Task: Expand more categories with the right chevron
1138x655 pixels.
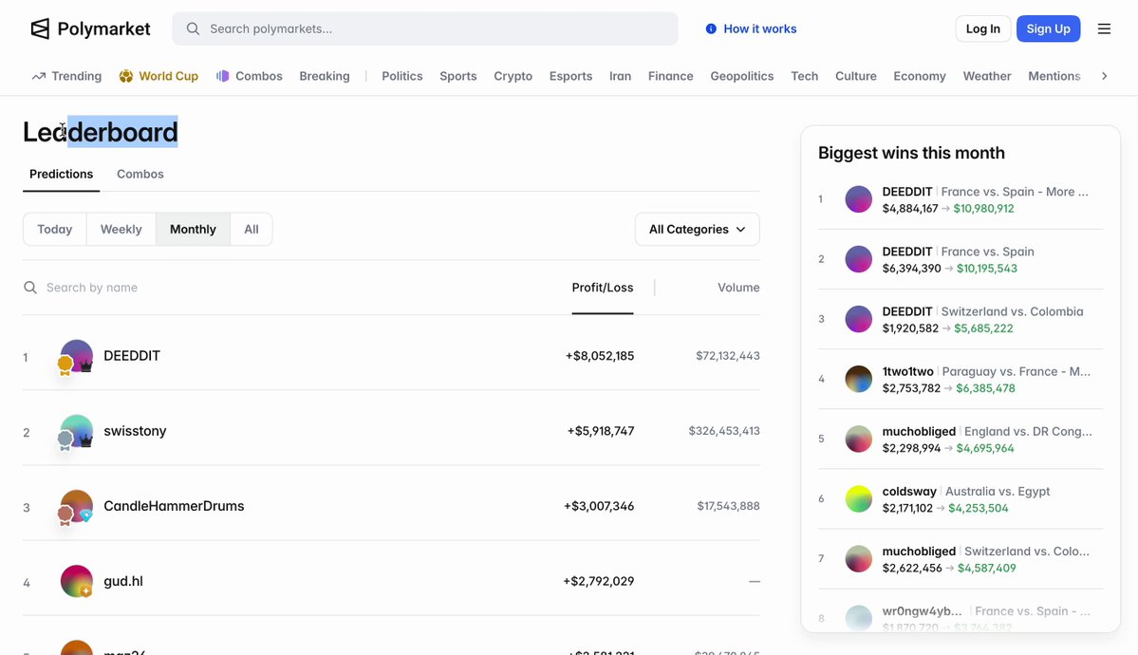Action: coord(1105,76)
